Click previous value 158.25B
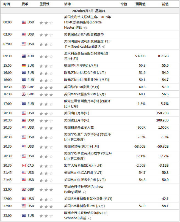 [162, 113]
